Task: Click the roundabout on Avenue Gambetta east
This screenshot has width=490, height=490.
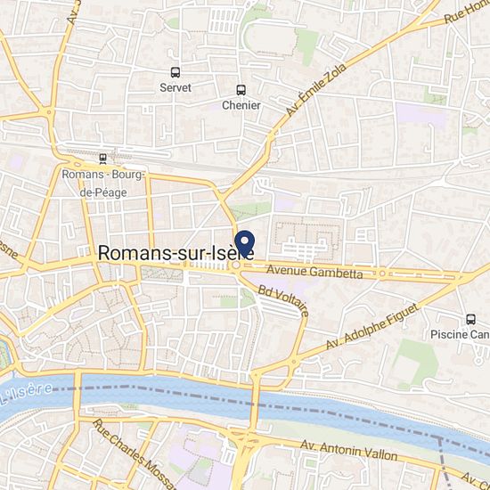Action: [x=382, y=274]
